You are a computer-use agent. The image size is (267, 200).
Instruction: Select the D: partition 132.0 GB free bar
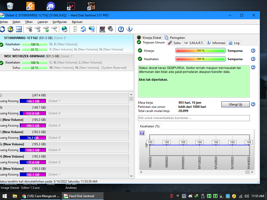click(33, 113)
